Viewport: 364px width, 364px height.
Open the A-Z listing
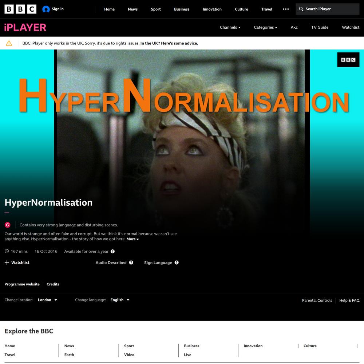(x=294, y=27)
